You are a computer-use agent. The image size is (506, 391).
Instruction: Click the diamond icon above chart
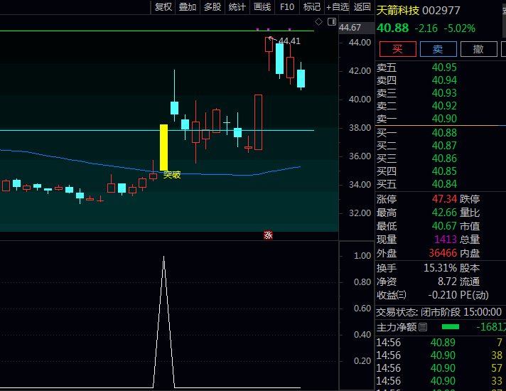pyautogui.click(x=318, y=22)
